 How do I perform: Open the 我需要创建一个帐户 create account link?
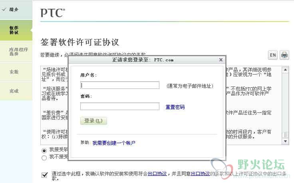114,143
